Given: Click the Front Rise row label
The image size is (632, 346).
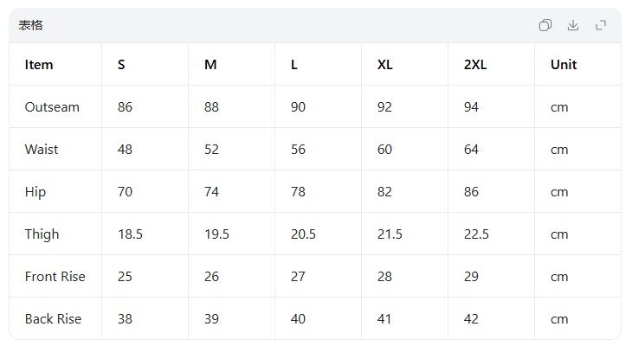Looking at the screenshot, I should [x=55, y=277].
